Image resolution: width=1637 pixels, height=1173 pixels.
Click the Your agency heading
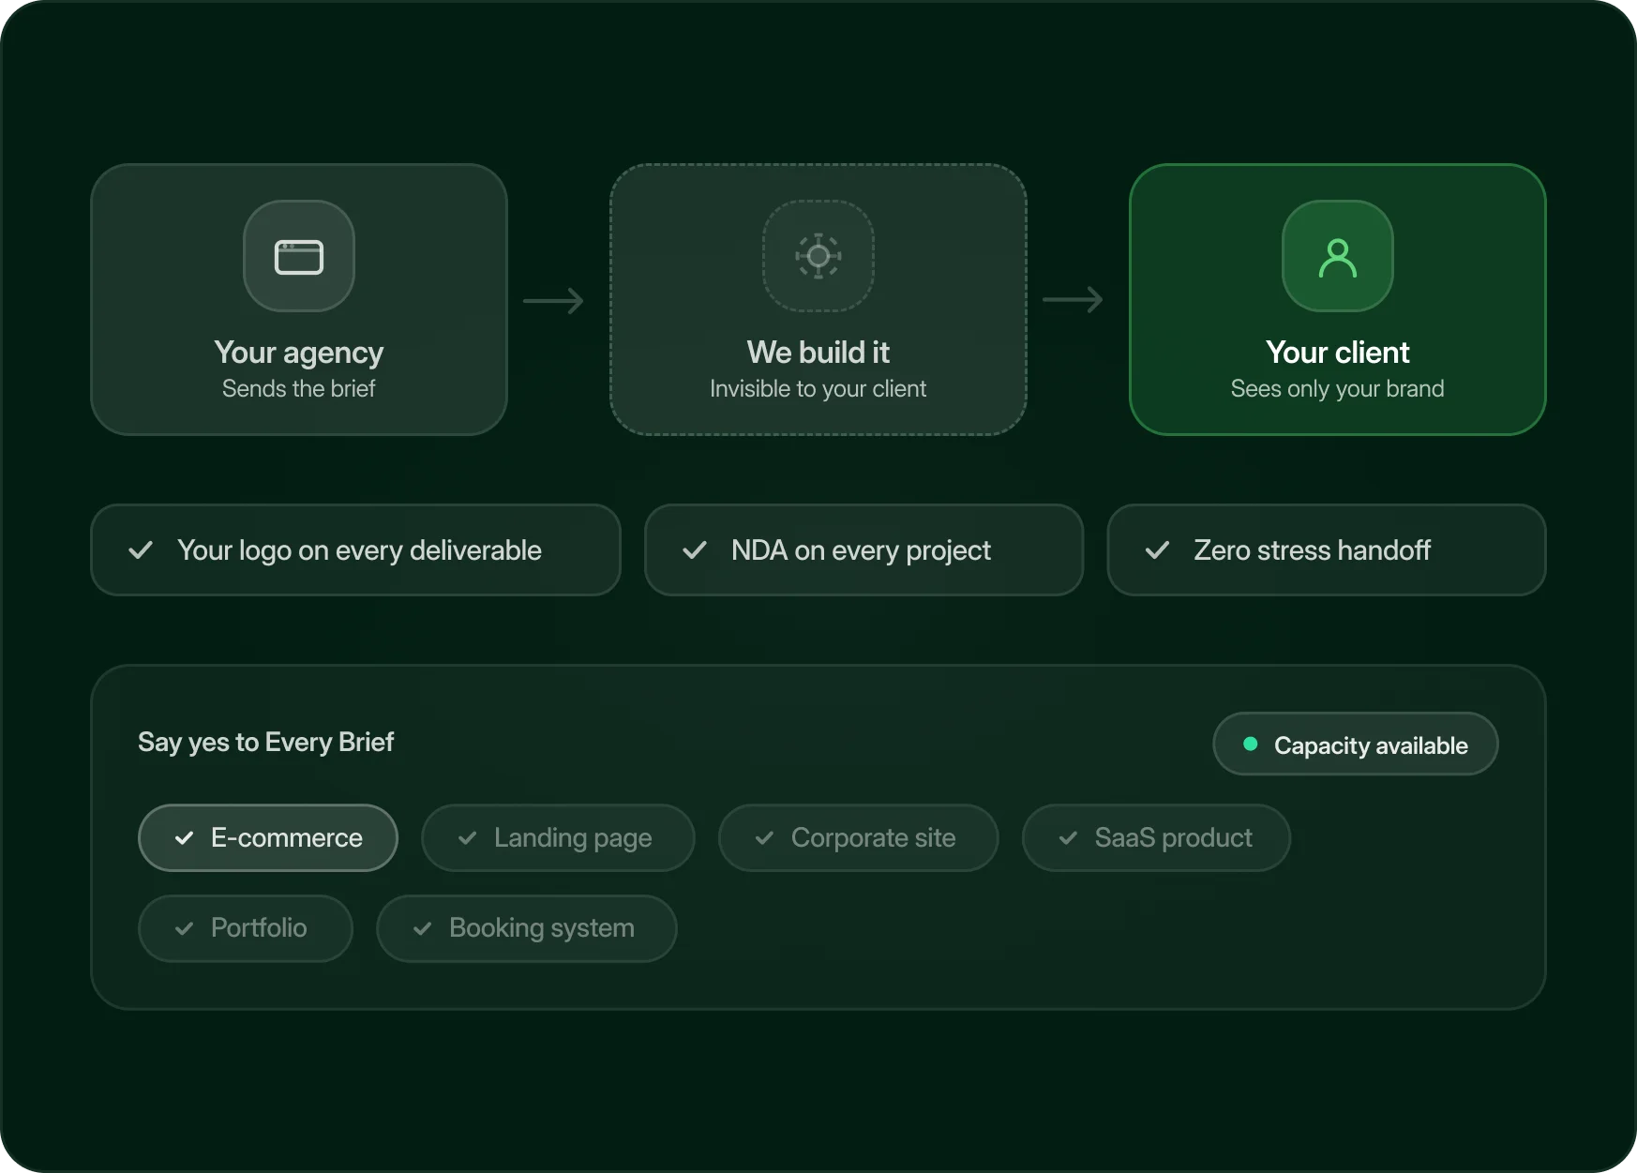point(299,353)
